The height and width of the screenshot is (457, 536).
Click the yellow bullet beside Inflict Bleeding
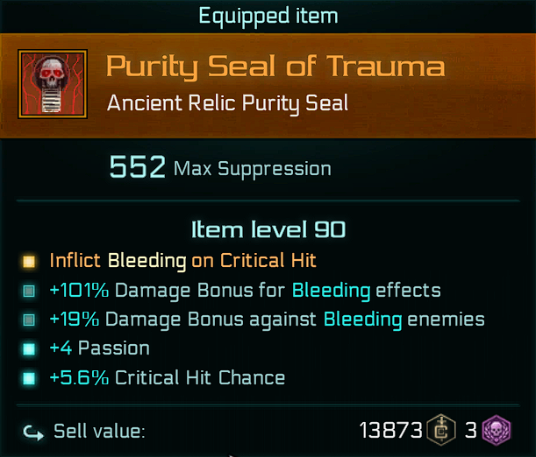(30, 261)
